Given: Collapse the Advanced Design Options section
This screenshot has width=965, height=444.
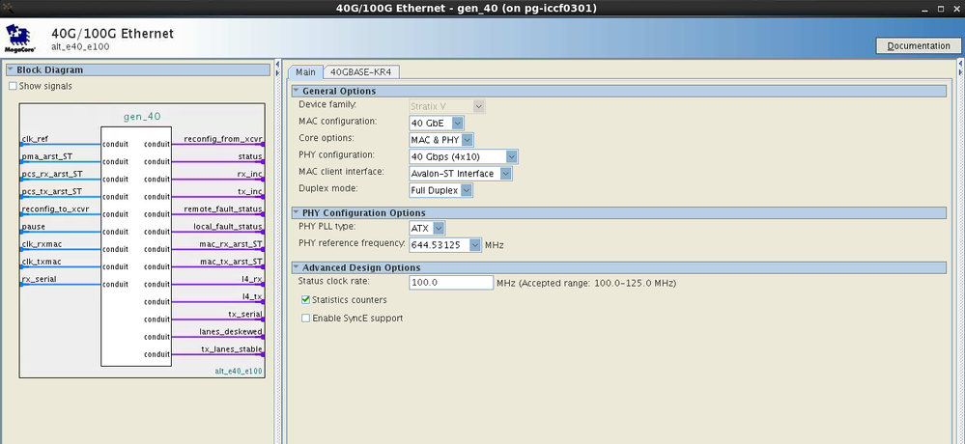Looking at the screenshot, I should (296, 267).
